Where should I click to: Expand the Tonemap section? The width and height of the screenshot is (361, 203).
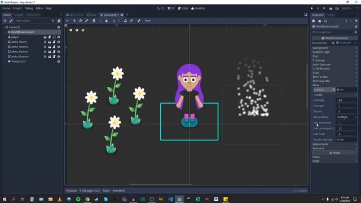pos(334,60)
